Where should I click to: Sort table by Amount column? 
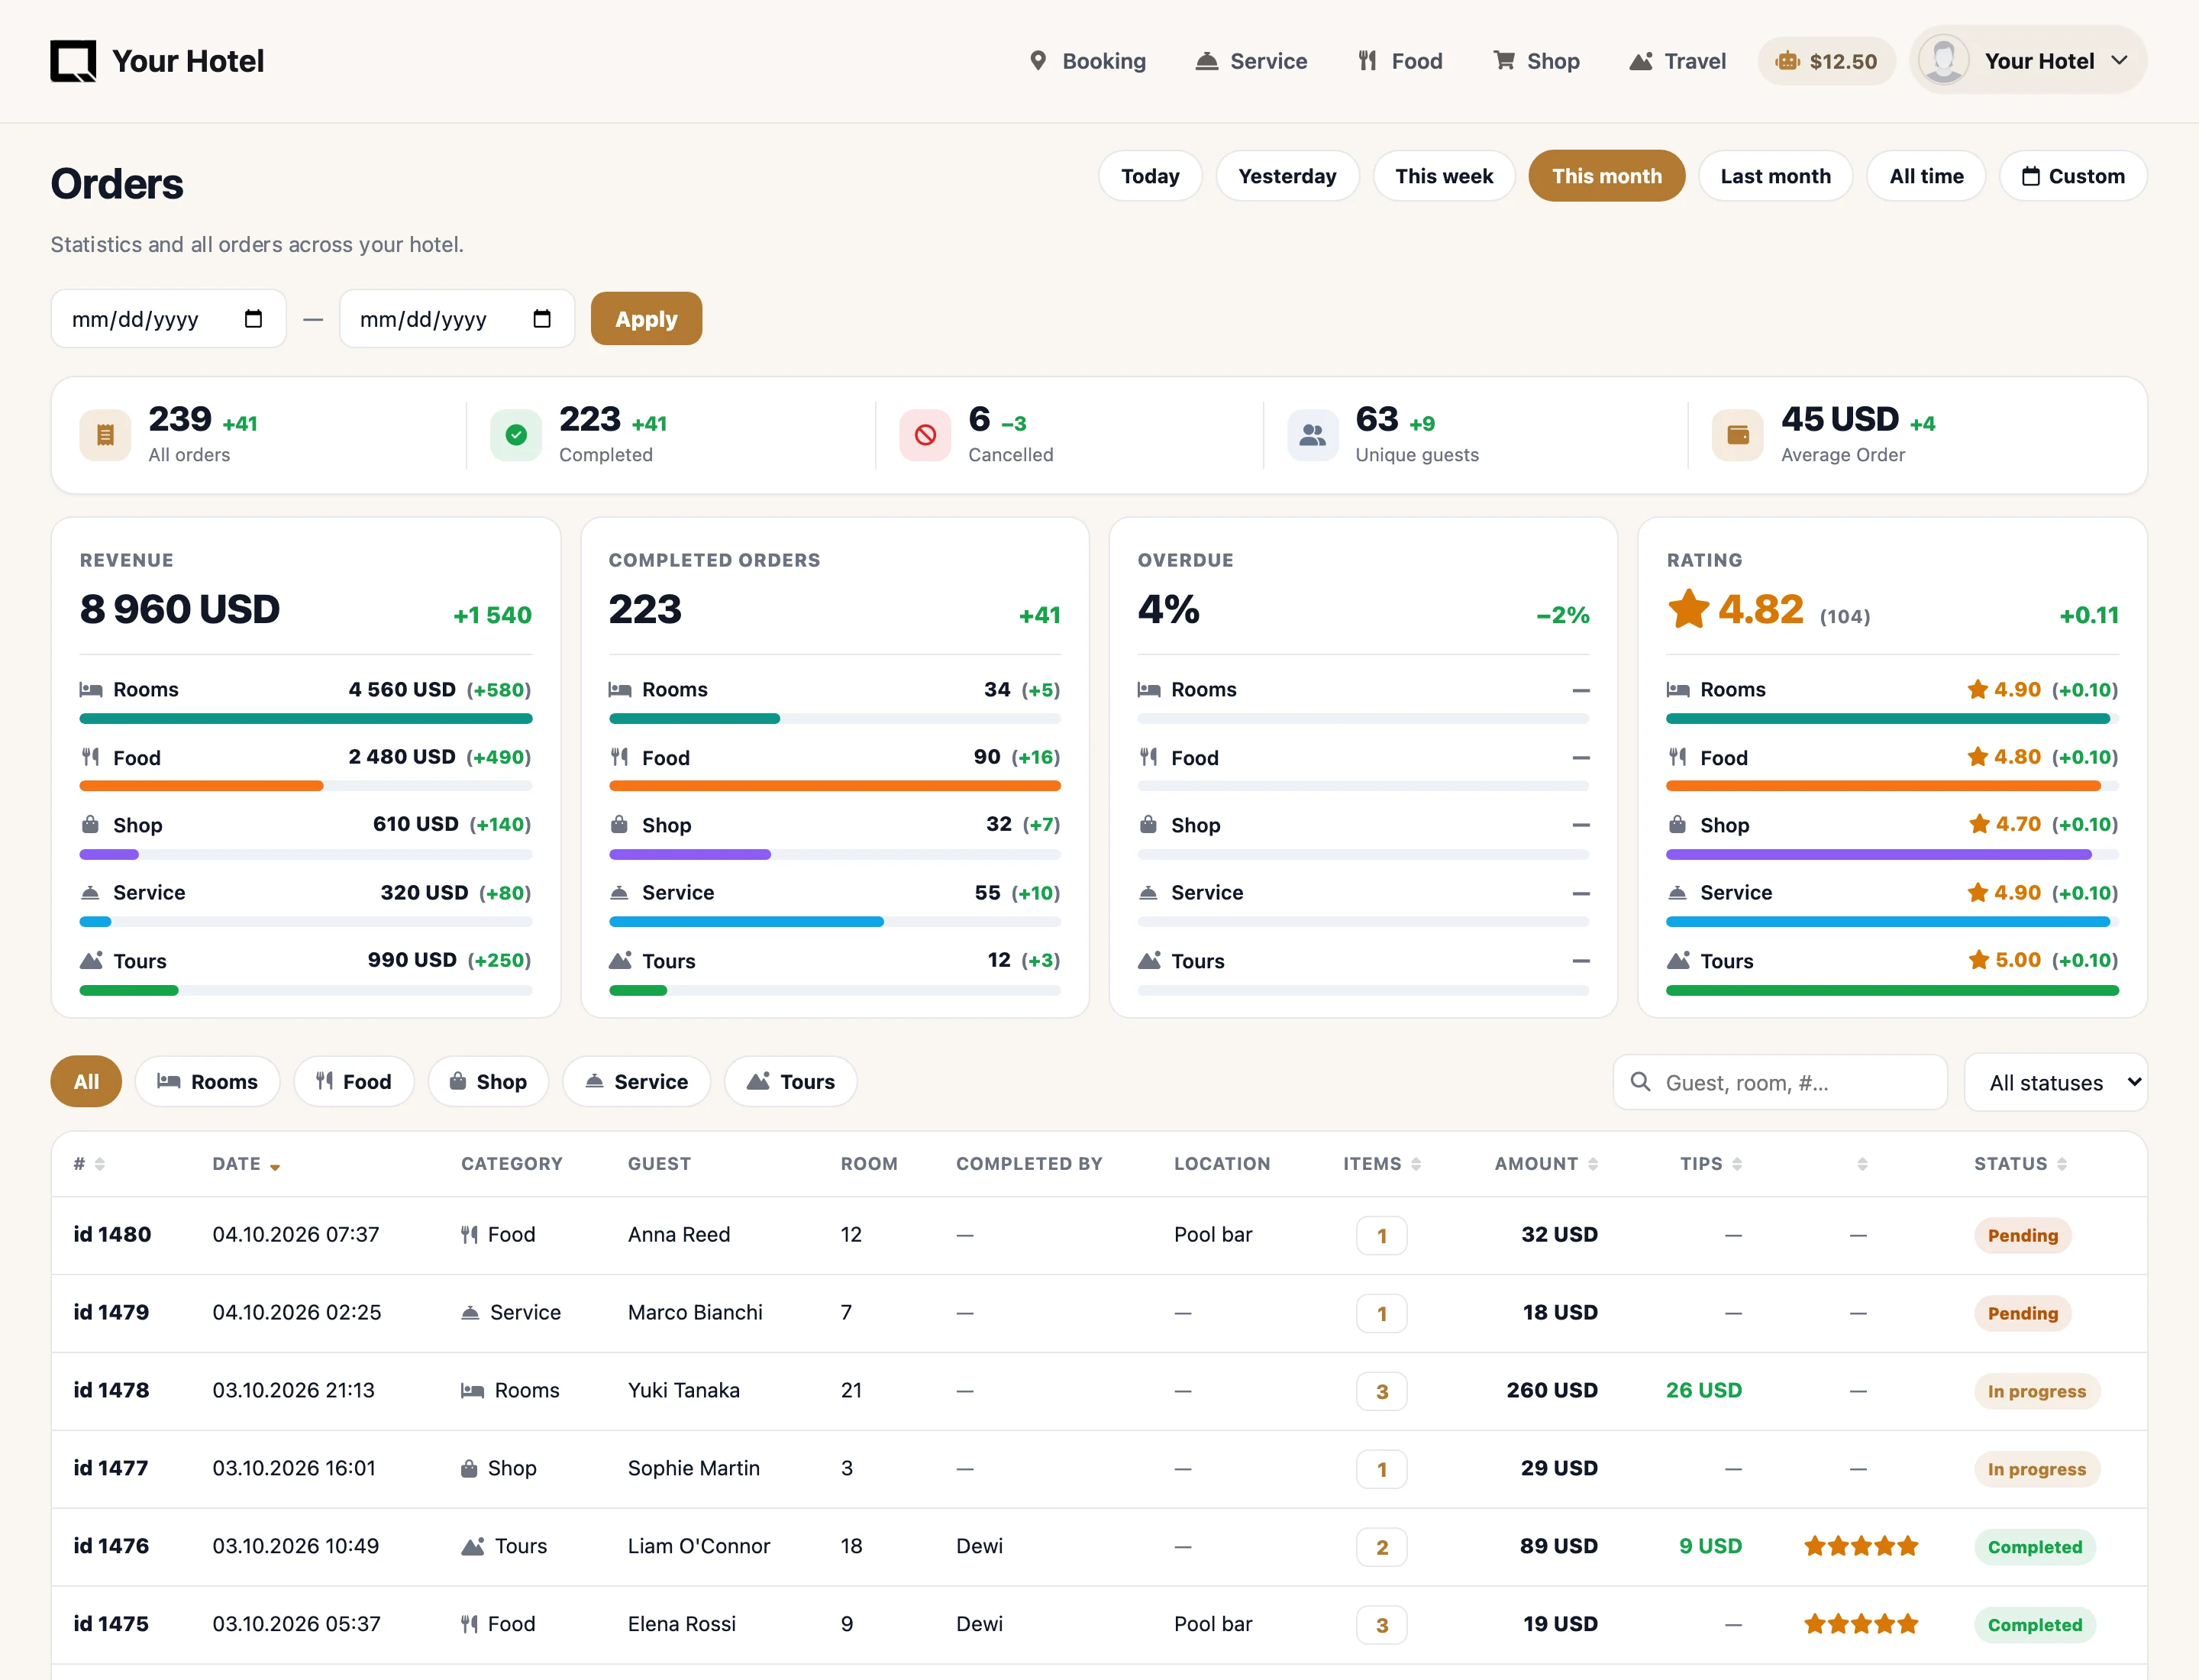(x=1546, y=1164)
